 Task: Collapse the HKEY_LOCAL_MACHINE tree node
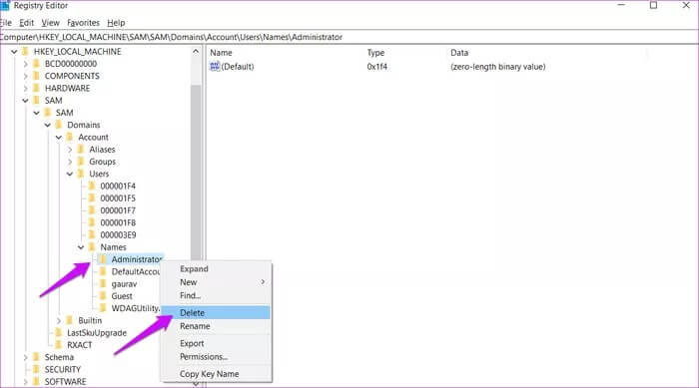point(14,52)
